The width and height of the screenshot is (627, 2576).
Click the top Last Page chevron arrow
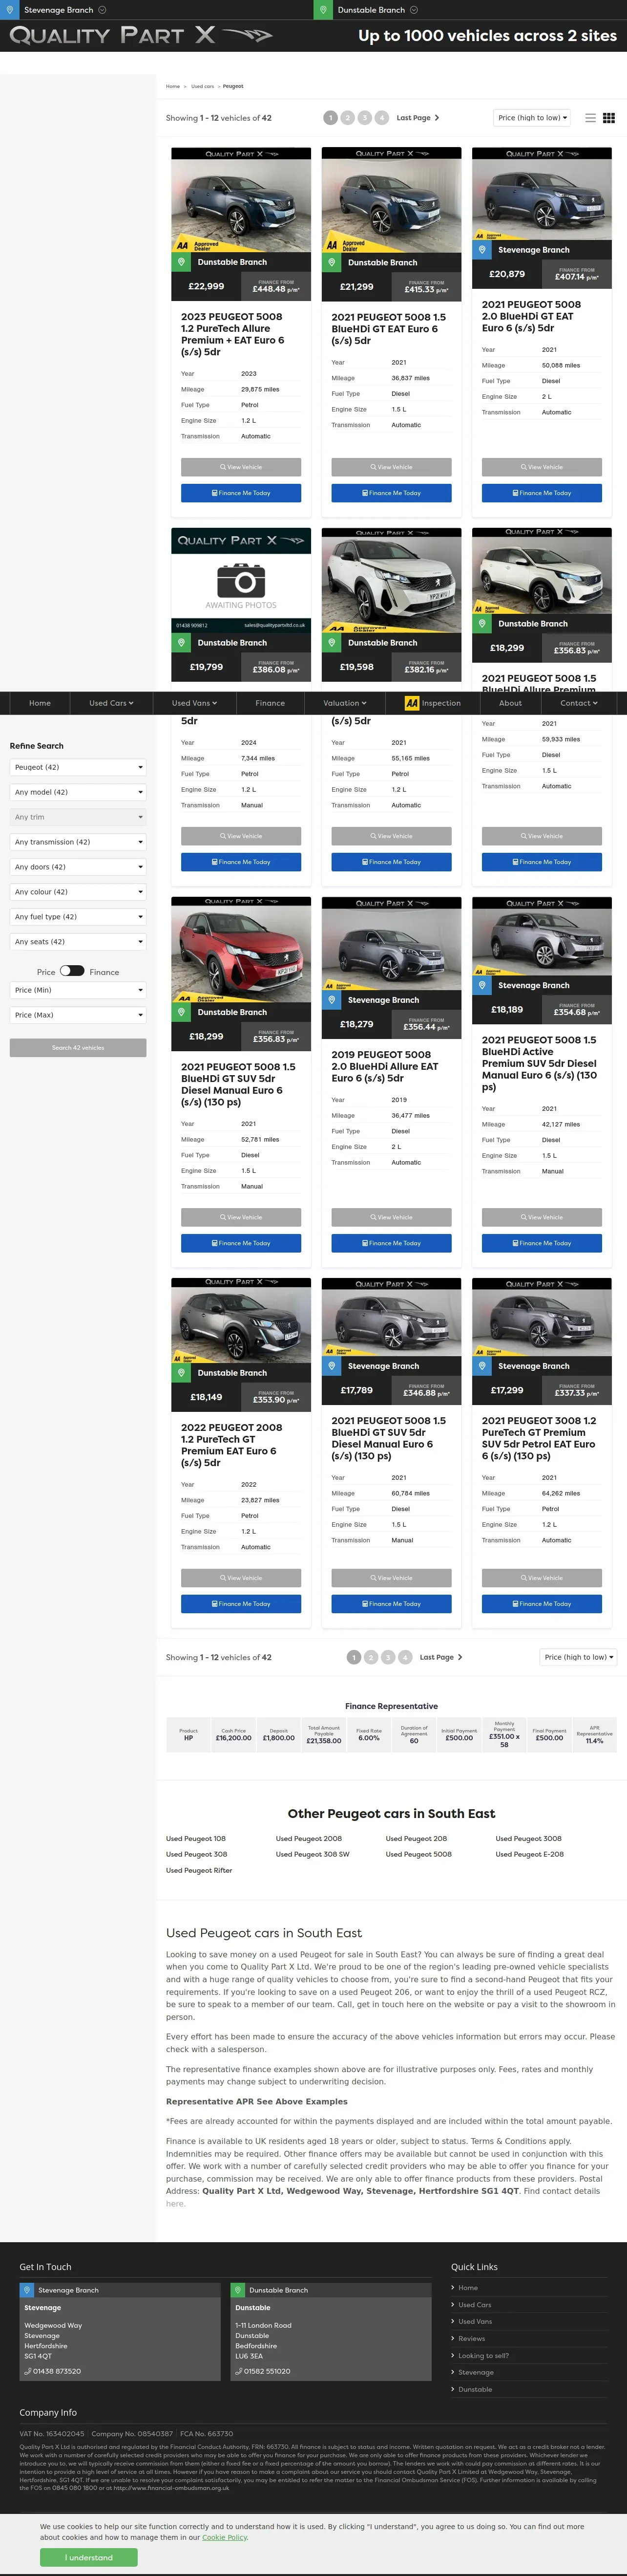coord(438,118)
